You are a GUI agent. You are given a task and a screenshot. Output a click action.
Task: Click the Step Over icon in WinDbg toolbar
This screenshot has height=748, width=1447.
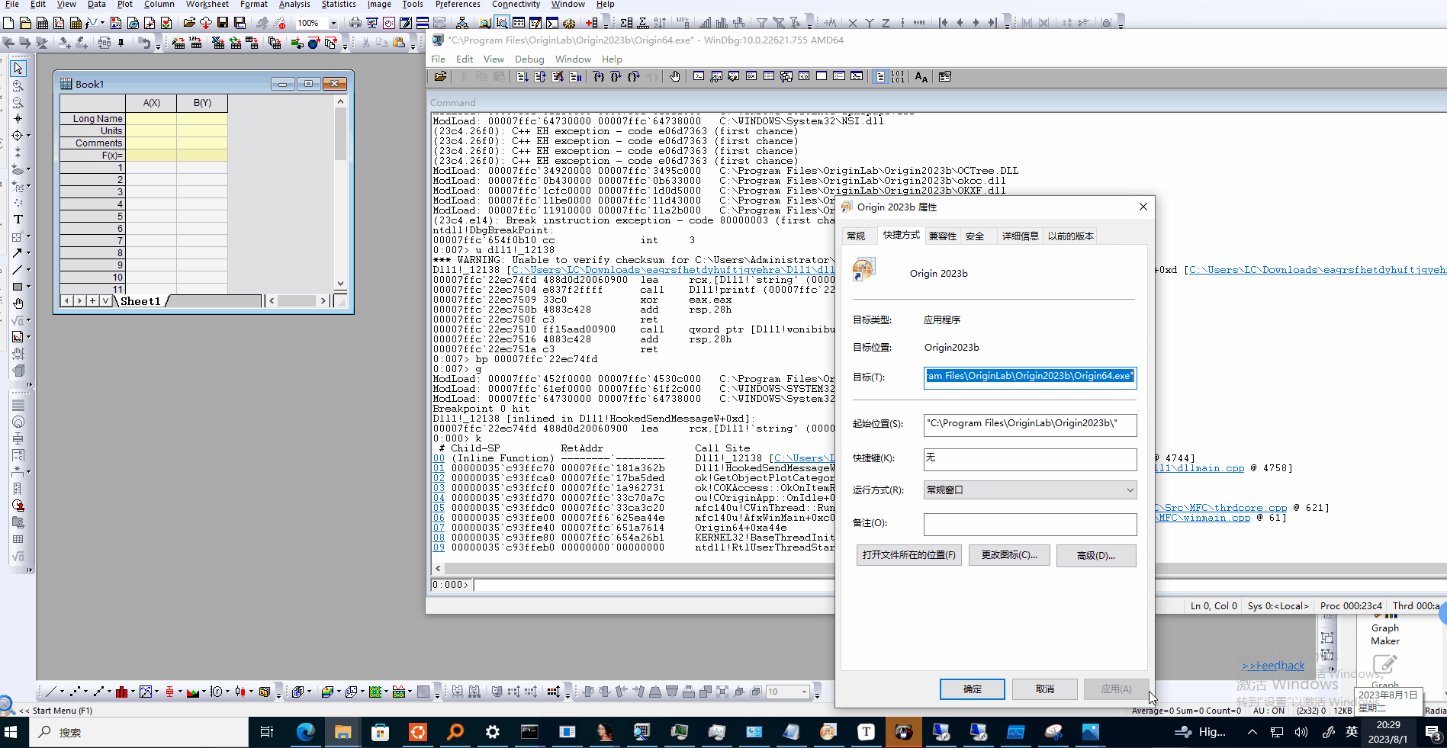tap(616, 76)
